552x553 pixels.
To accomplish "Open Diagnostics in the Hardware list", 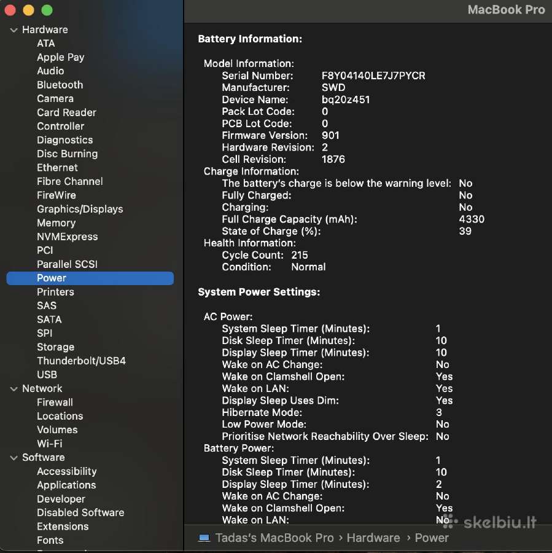I will coord(65,140).
